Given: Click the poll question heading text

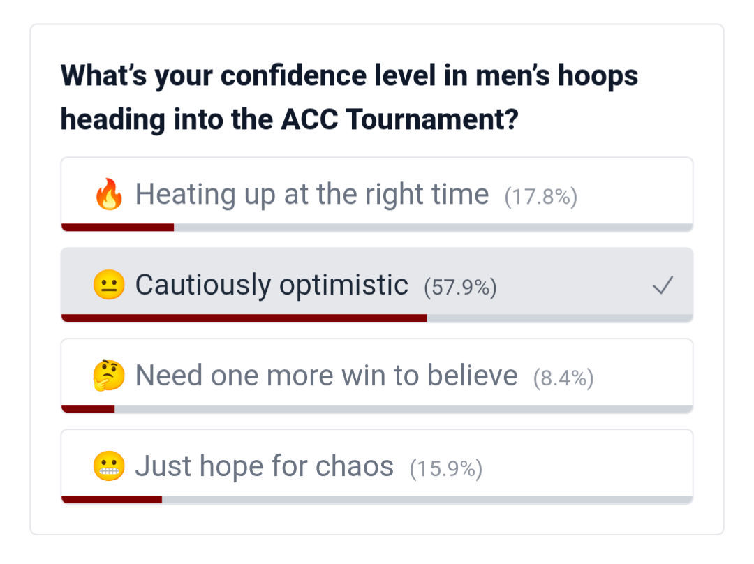Looking at the screenshot, I should tap(349, 98).
